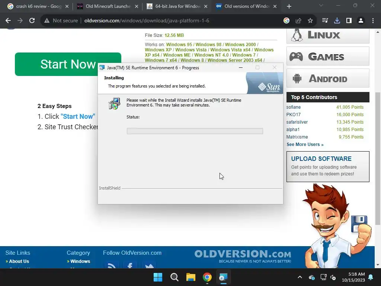Open File Explorer from the taskbar

[x=191, y=277]
